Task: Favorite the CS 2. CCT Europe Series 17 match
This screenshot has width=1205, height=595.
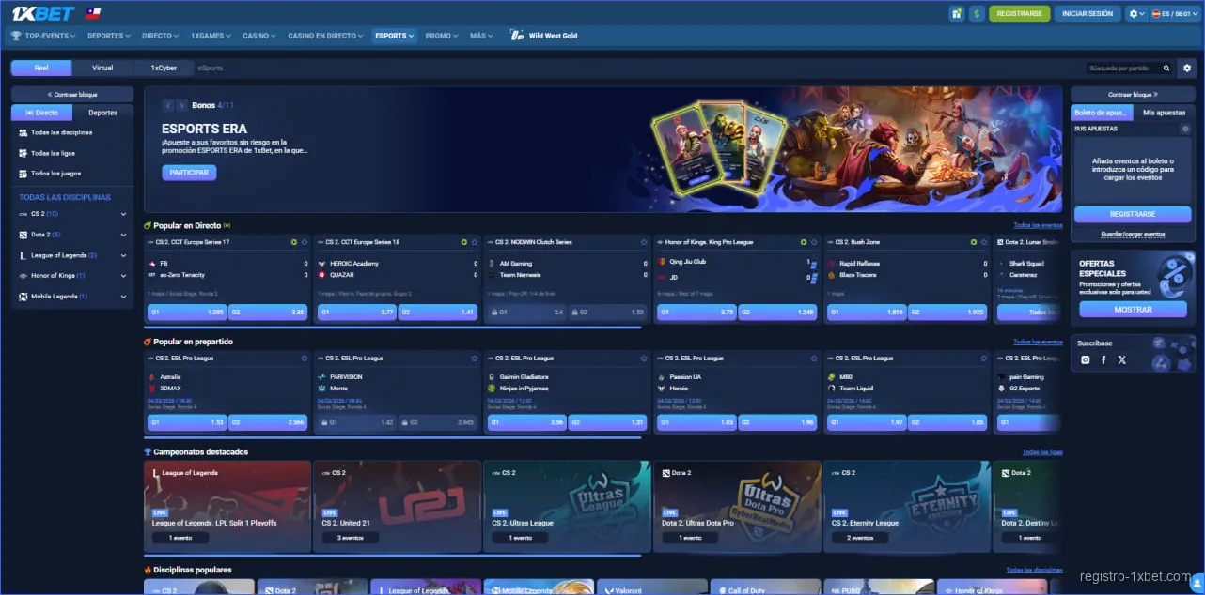Action: coord(304,242)
